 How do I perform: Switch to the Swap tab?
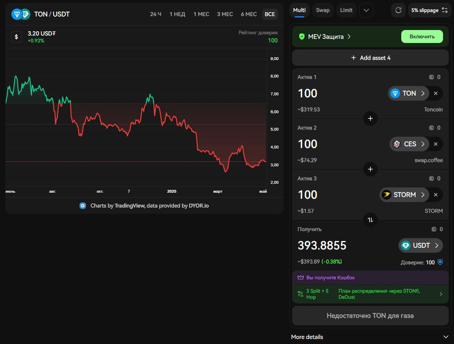(323, 10)
